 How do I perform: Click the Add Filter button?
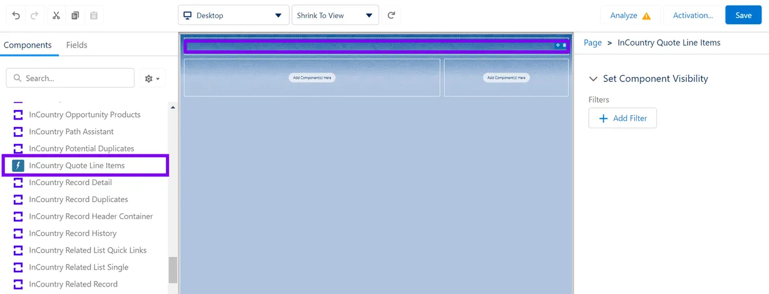point(623,118)
